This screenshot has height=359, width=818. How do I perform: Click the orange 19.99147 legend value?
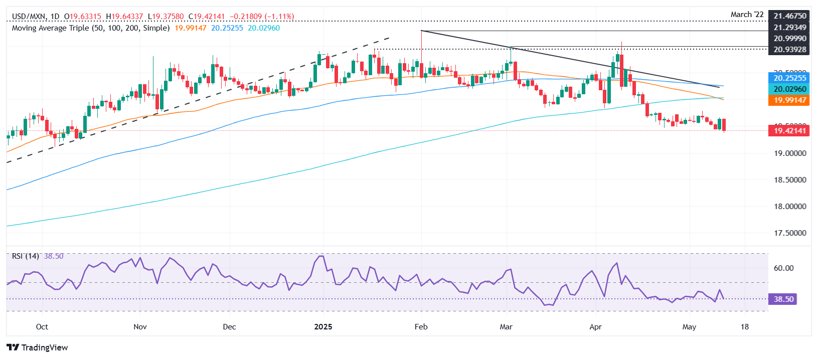tap(191, 28)
